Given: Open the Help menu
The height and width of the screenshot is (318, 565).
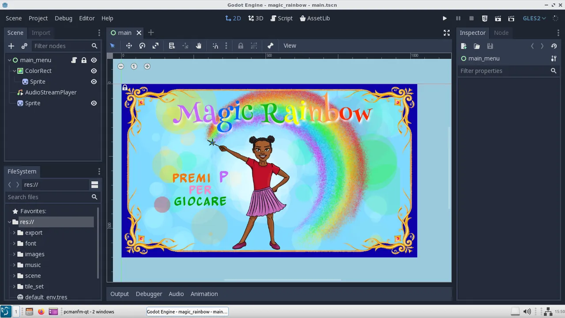Looking at the screenshot, I should click(107, 18).
